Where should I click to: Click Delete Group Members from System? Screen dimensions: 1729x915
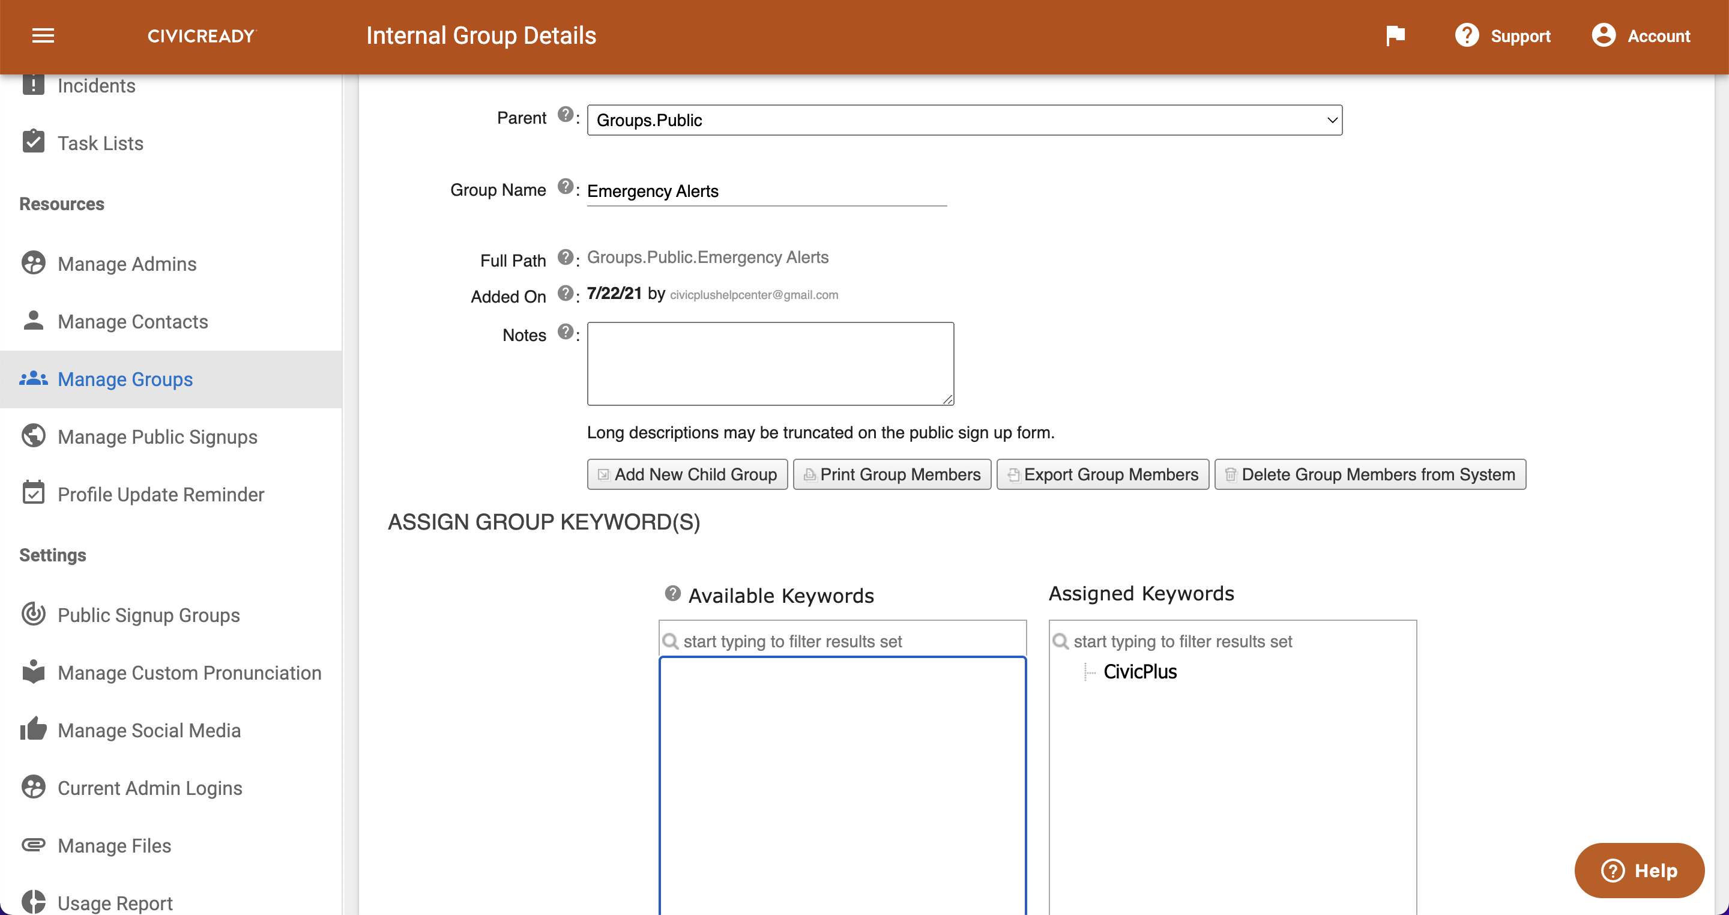[1370, 475]
